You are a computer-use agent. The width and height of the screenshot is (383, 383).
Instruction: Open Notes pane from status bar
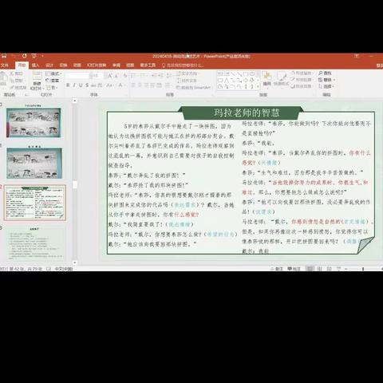tap(277, 269)
